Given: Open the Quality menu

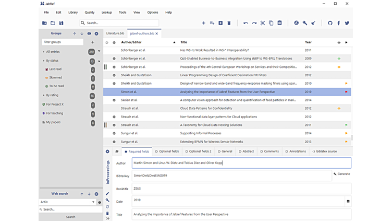Looking at the screenshot, I should [90, 13].
